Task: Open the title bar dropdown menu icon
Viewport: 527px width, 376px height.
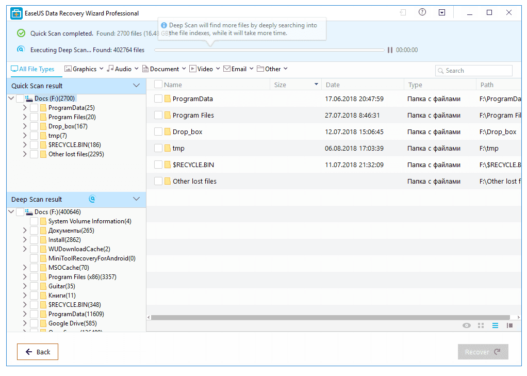Action: coord(442,12)
